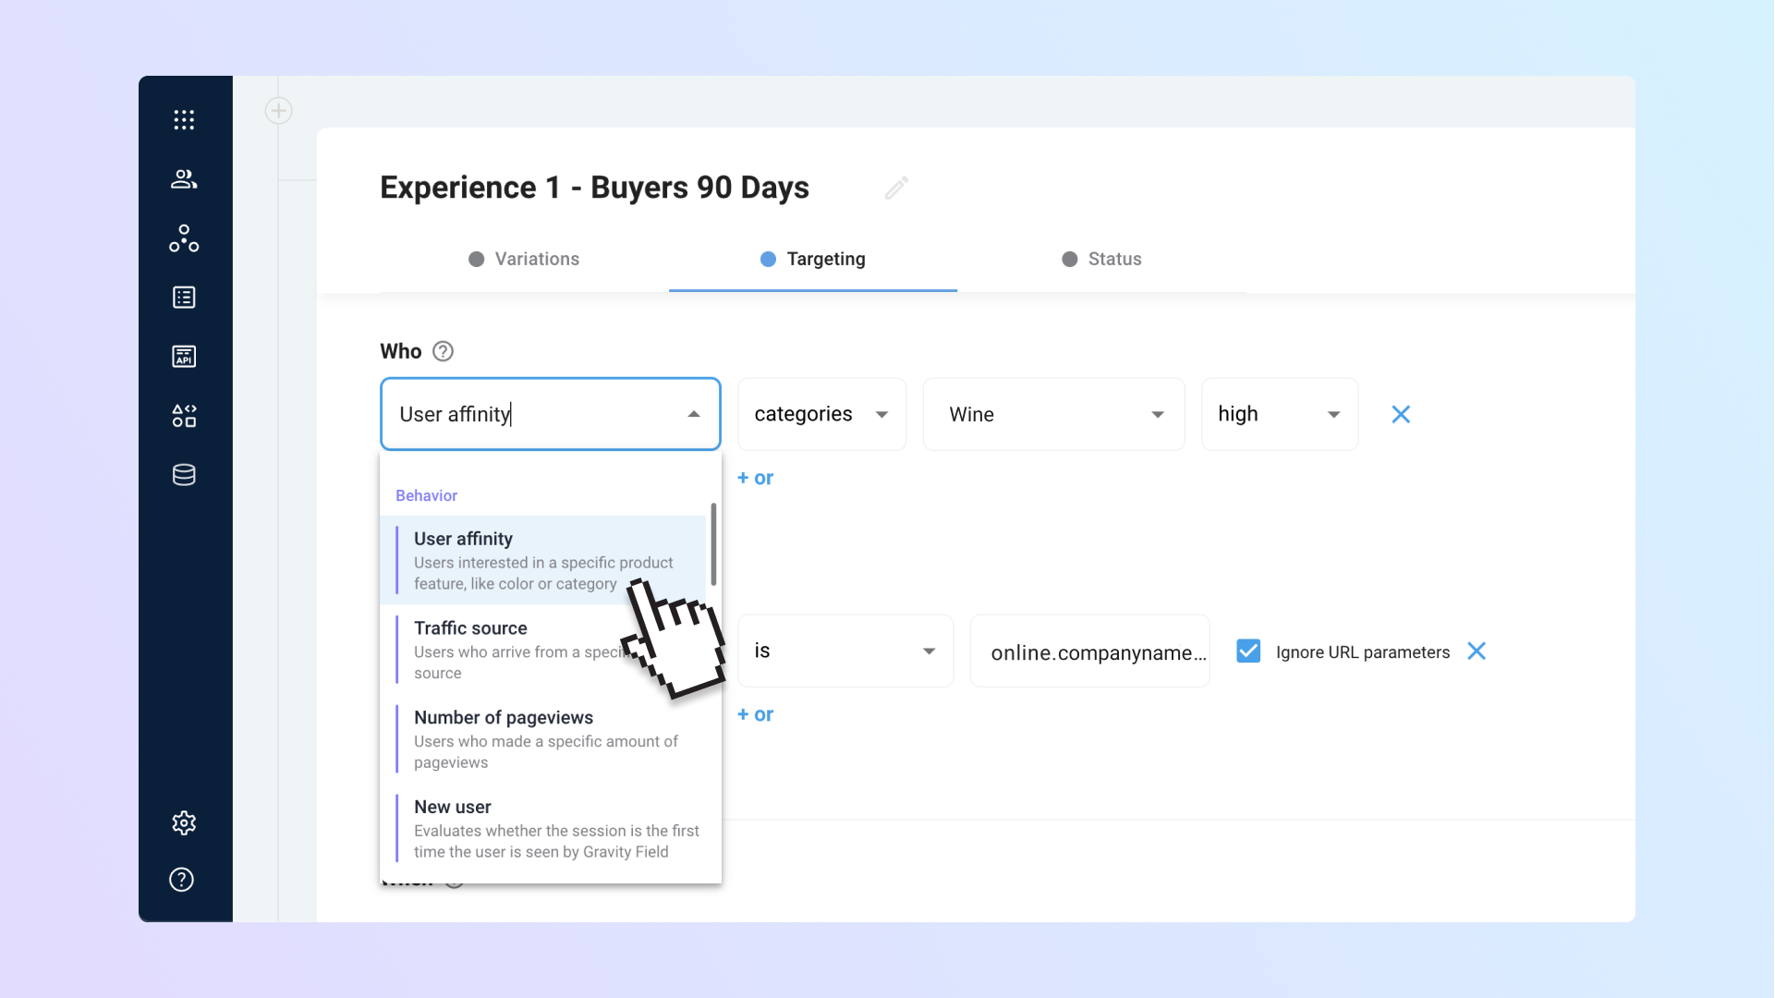The width and height of the screenshot is (1775, 998).
Task: Uncheck Ignore URL parameters checkbox
Action: pyautogui.click(x=1248, y=651)
